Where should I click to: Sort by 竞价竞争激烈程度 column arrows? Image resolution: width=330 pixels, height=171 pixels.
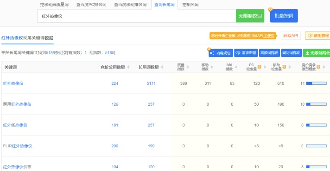[x=324, y=67]
